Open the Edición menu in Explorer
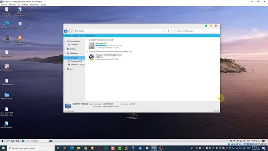Viewport: 268px width, 151px height. (75, 36)
